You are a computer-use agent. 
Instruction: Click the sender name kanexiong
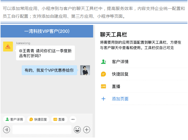pyautogui.click(x=23, y=43)
